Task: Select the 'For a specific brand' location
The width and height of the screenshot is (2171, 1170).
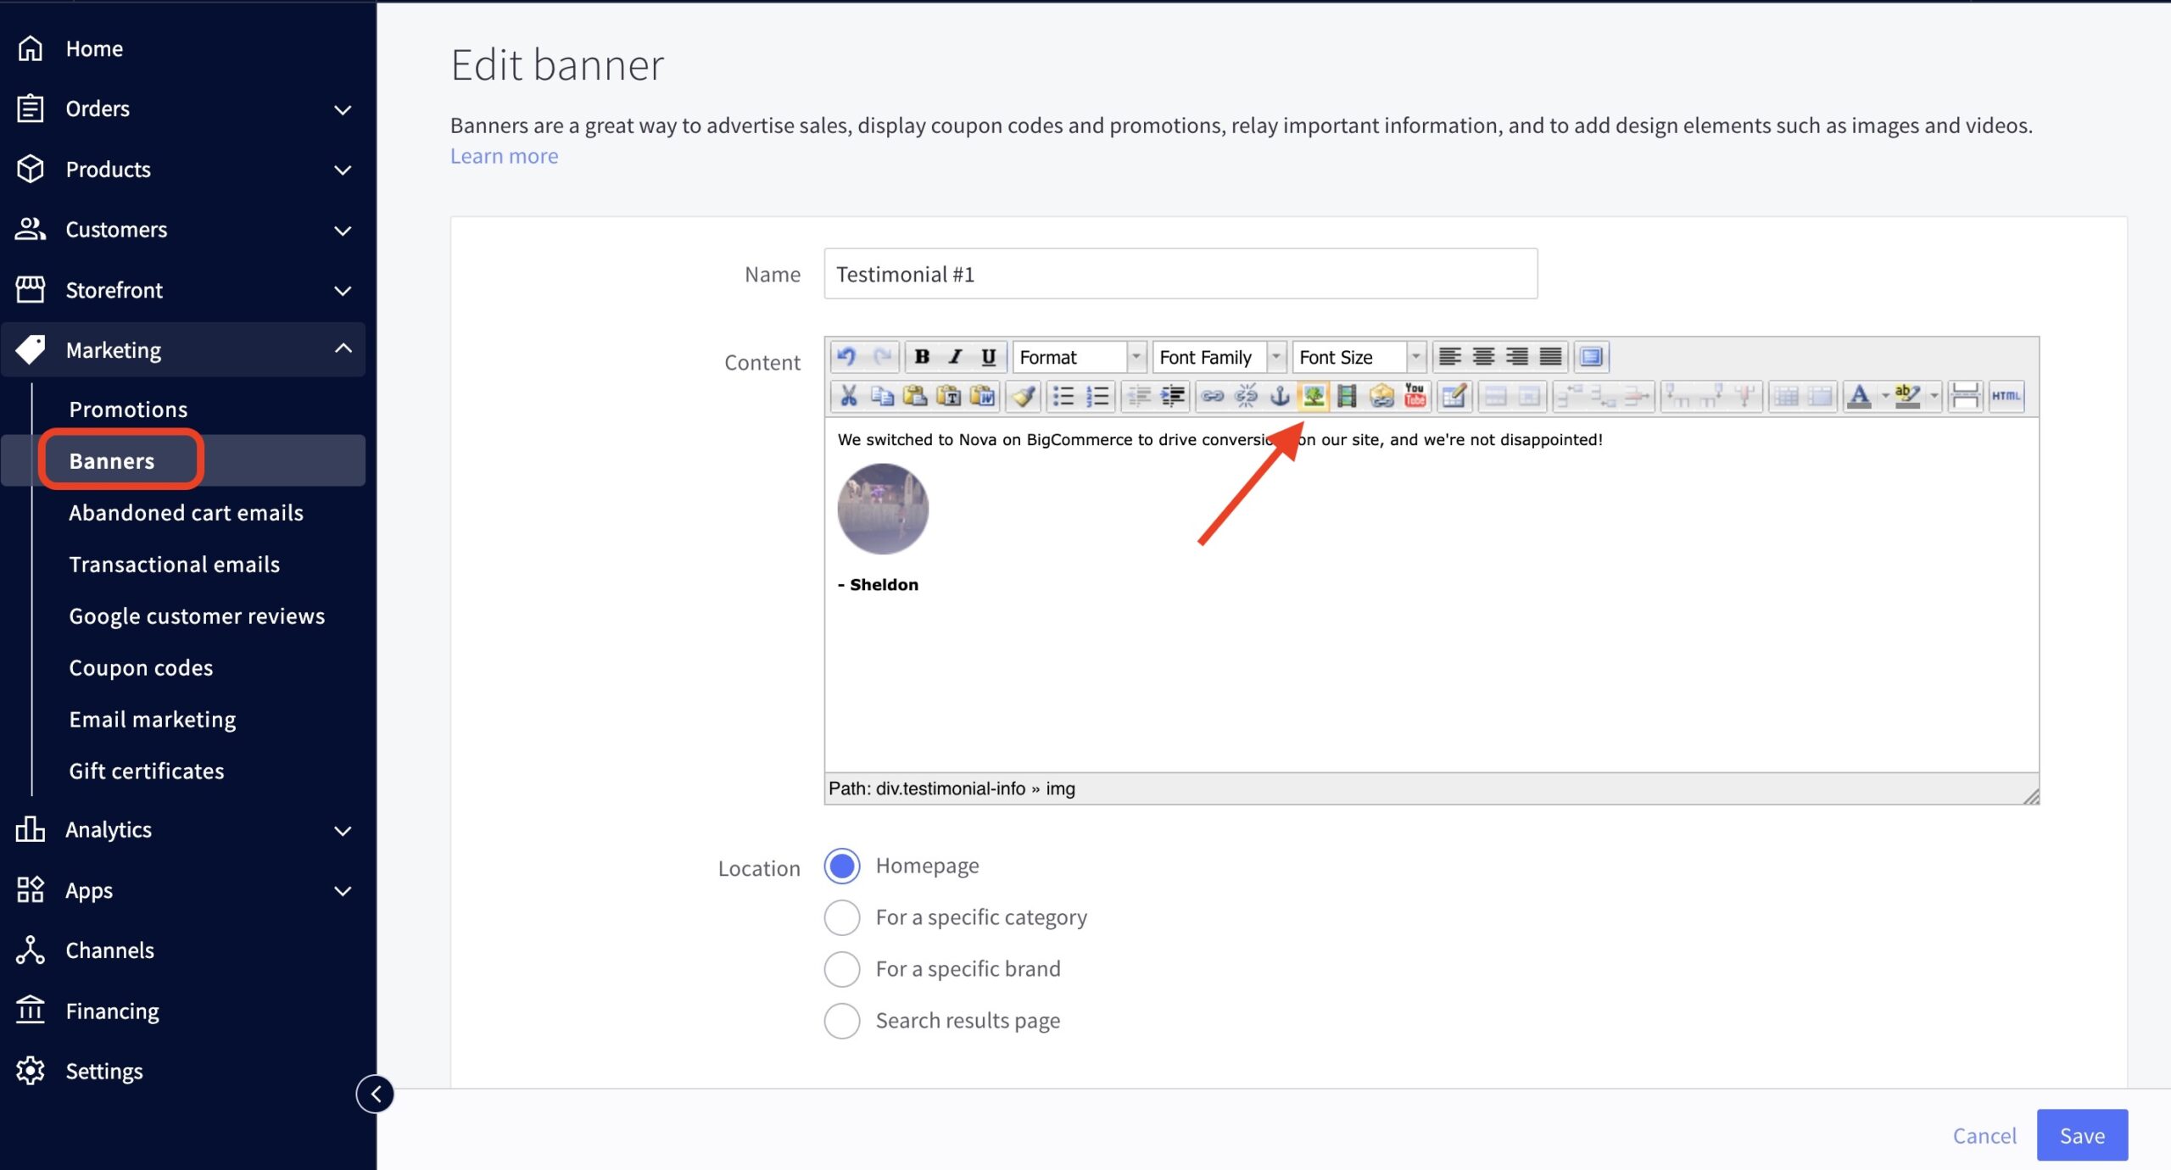Action: pyautogui.click(x=842, y=969)
